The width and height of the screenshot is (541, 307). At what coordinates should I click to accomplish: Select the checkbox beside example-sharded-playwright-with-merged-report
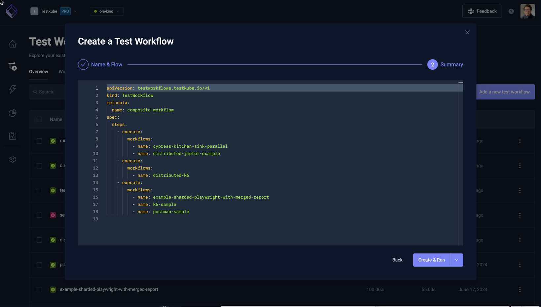tap(39, 289)
